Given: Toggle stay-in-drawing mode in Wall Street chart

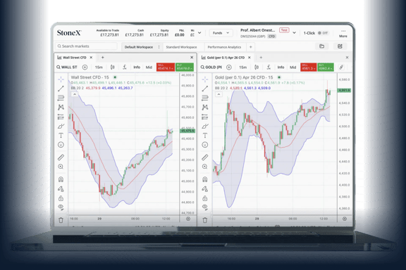Looking at the screenshot, I should point(61,189).
